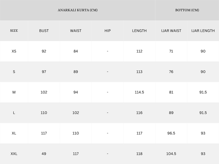Select ijar waist value 104.5

click(x=171, y=154)
